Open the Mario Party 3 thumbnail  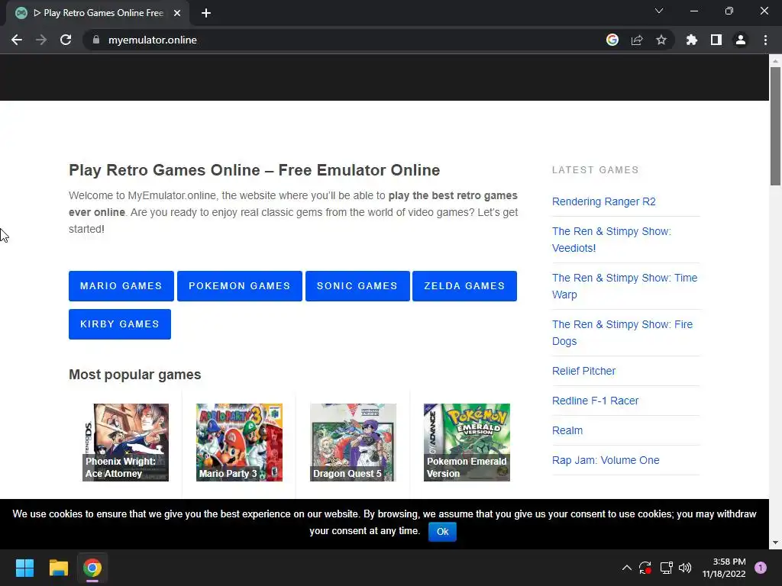[239, 443]
